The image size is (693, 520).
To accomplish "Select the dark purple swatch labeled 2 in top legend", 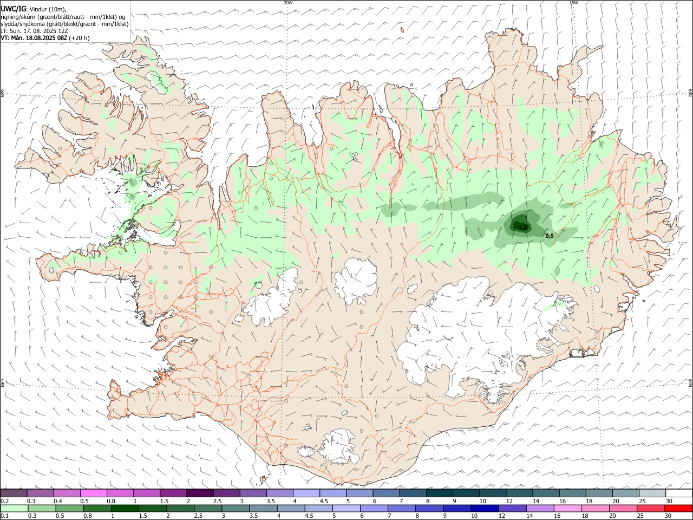I will click(x=199, y=493).
